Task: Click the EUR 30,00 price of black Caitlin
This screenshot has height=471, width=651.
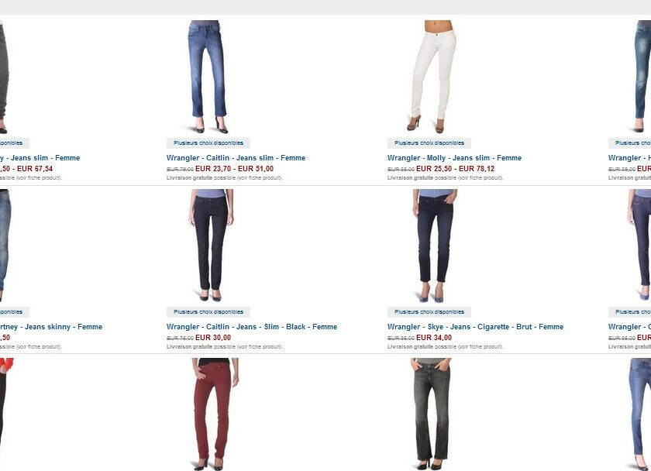Action: coord(213,338)
